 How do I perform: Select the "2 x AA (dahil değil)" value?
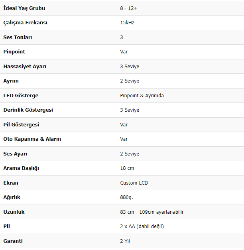[x=142, y=226]
